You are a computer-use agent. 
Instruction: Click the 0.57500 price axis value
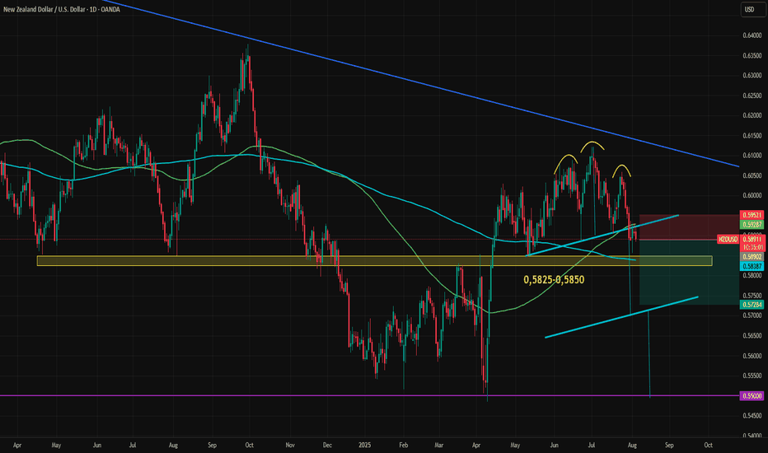pos(752,296)
